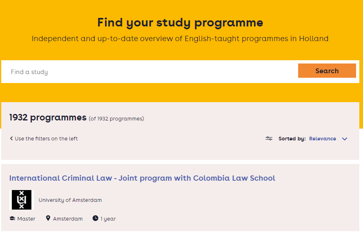Click the orange Search button
Screen dimensions: 363x234
tap(327, 71)
